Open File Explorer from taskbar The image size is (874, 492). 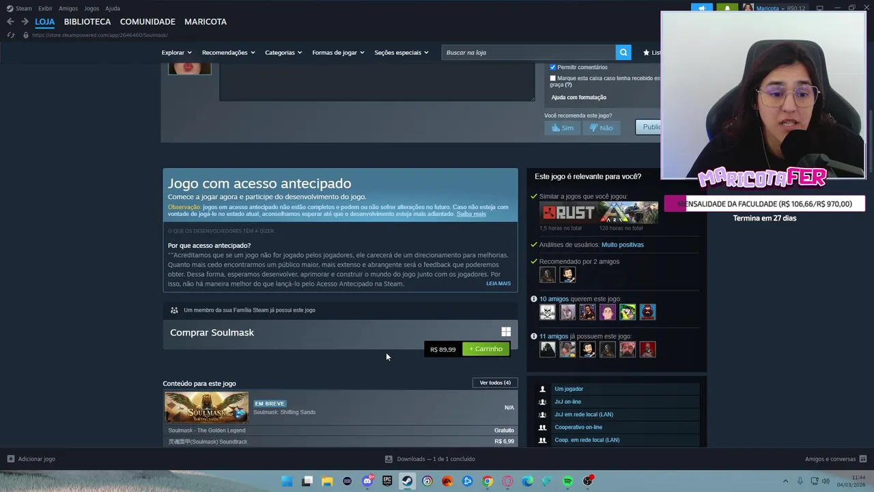pyautogui.click(x=327, y=481)
